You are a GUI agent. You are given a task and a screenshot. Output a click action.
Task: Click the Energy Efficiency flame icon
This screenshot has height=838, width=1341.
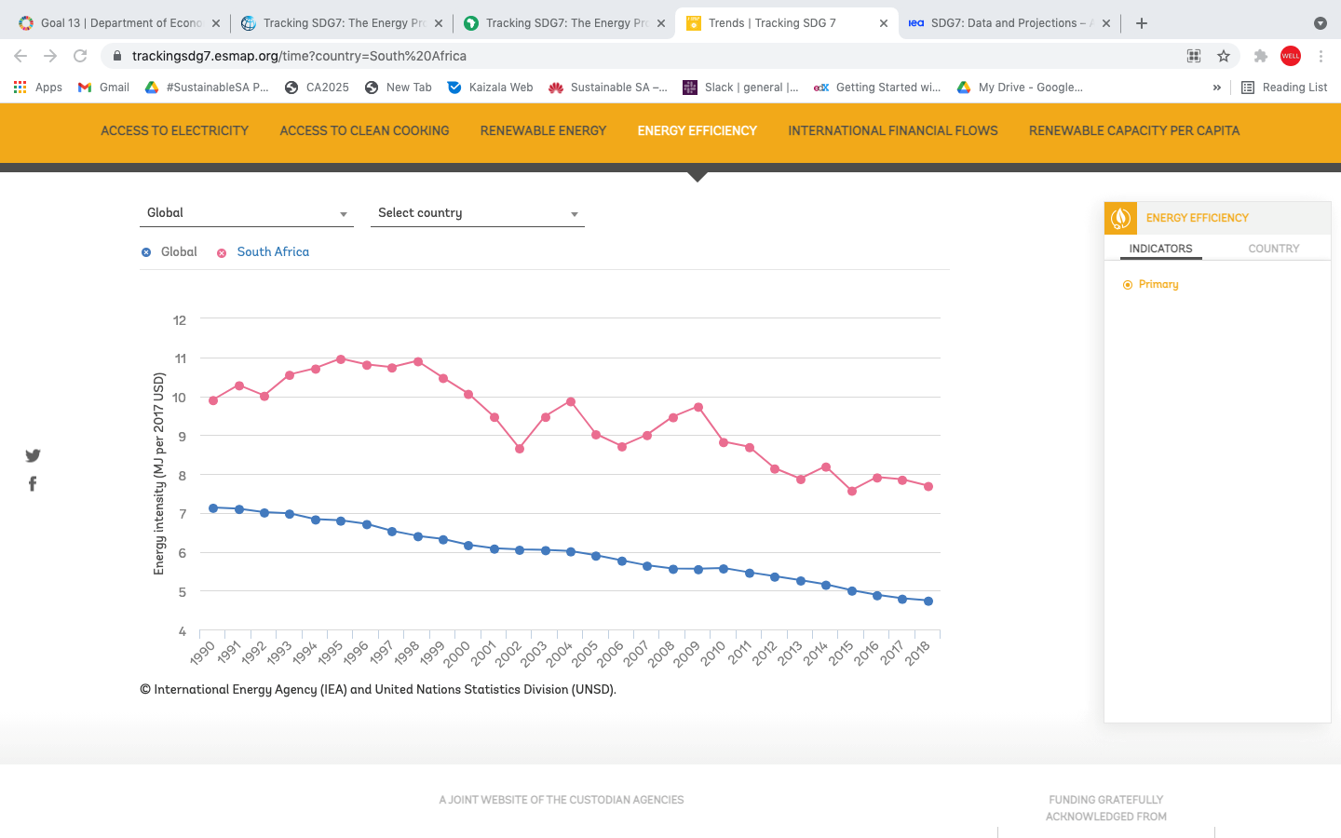point(1120,218)
